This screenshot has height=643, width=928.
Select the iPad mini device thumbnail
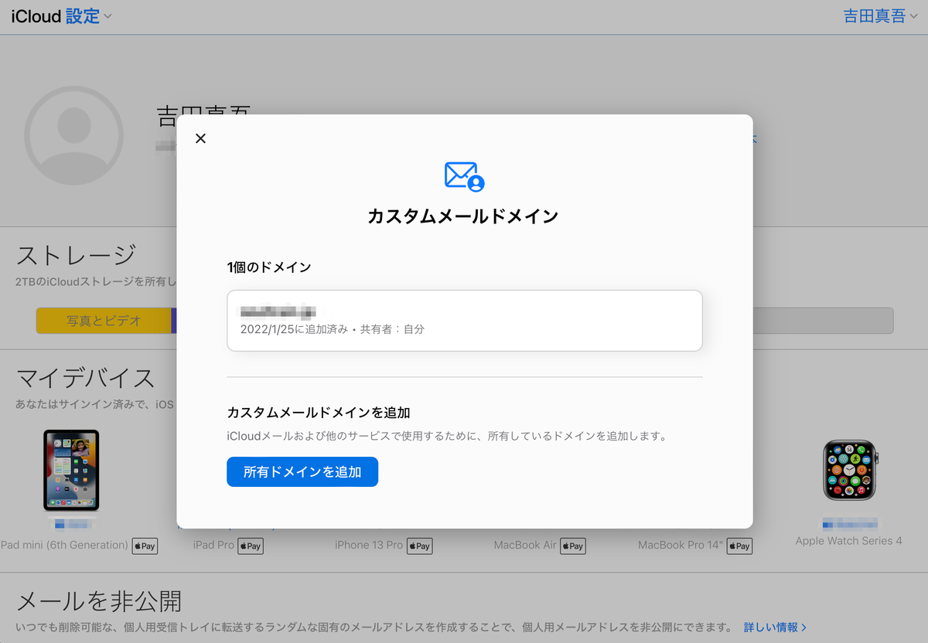(71, 470)
